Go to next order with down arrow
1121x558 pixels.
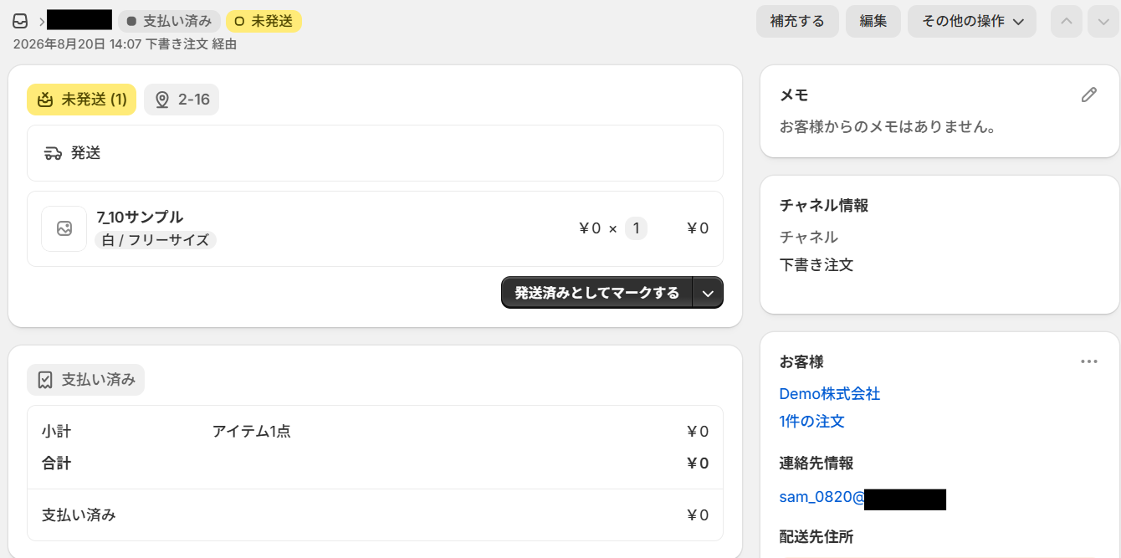click(1103, 22)
